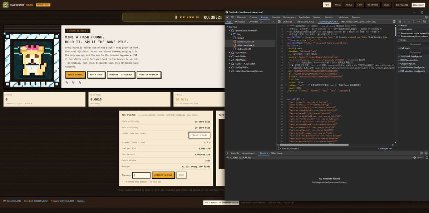This screenshot has height=213, width=429.
Task: Expand the OKX Wallet tree node
Action: (x=230, y=60)
